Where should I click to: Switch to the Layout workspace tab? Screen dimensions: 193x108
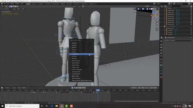click(28, 4)
